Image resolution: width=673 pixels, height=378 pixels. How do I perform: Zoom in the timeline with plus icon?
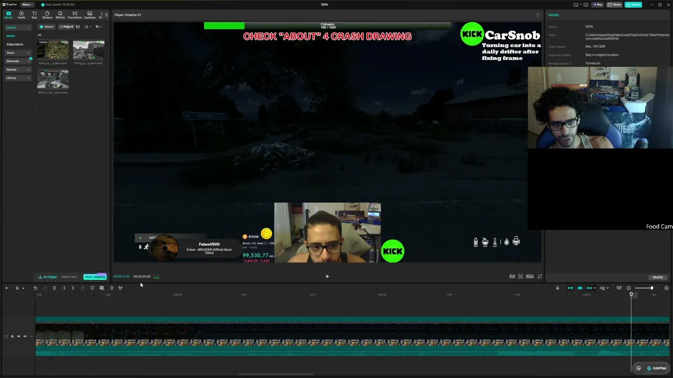pos(666,288)
